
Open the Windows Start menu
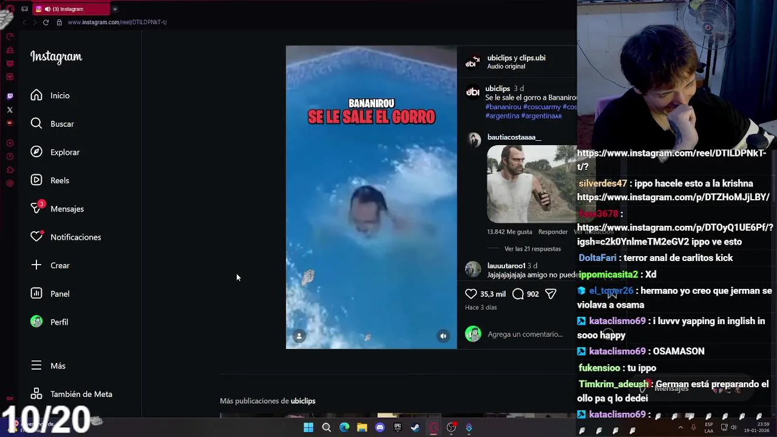coord(308,427)
